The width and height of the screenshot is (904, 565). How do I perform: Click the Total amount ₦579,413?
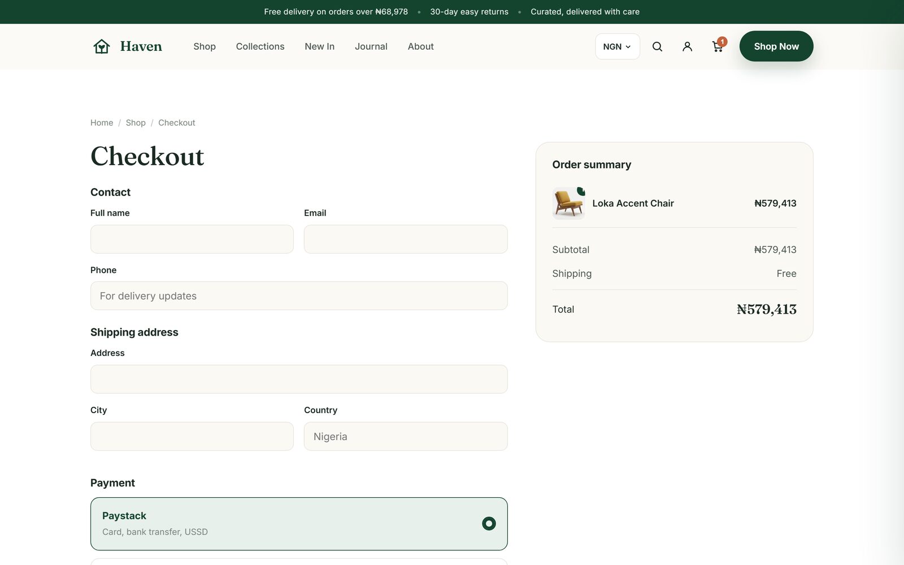click(767, 309)
